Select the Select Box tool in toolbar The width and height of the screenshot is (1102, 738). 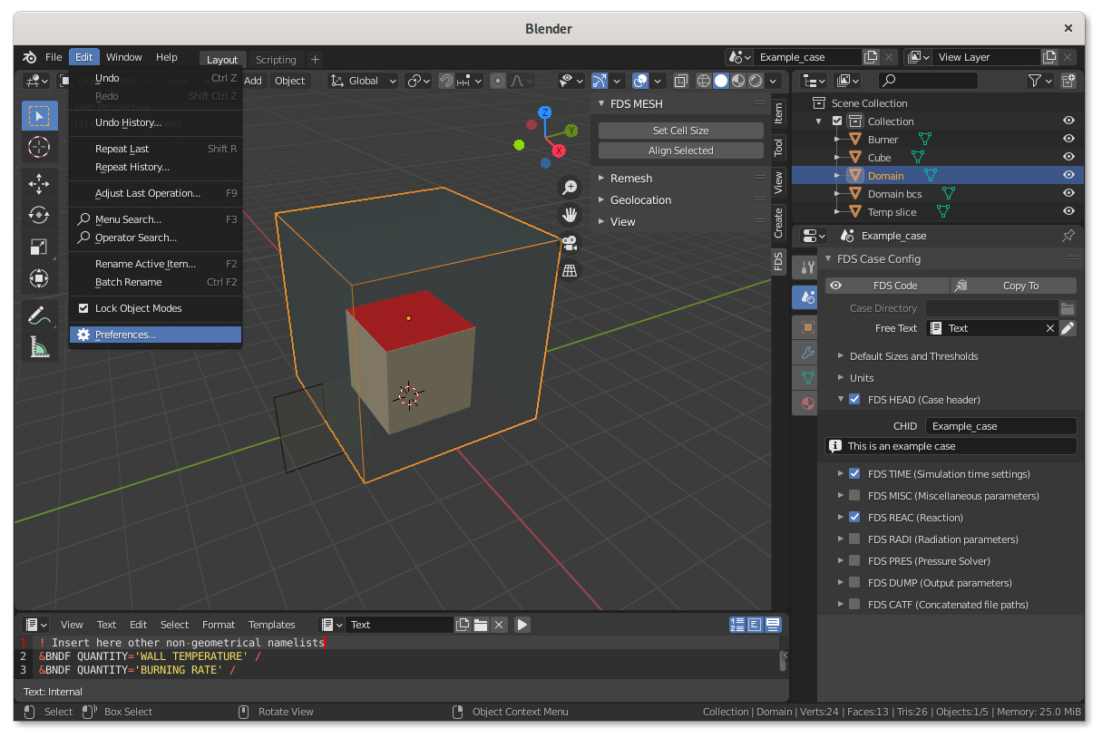pos(39,116)
